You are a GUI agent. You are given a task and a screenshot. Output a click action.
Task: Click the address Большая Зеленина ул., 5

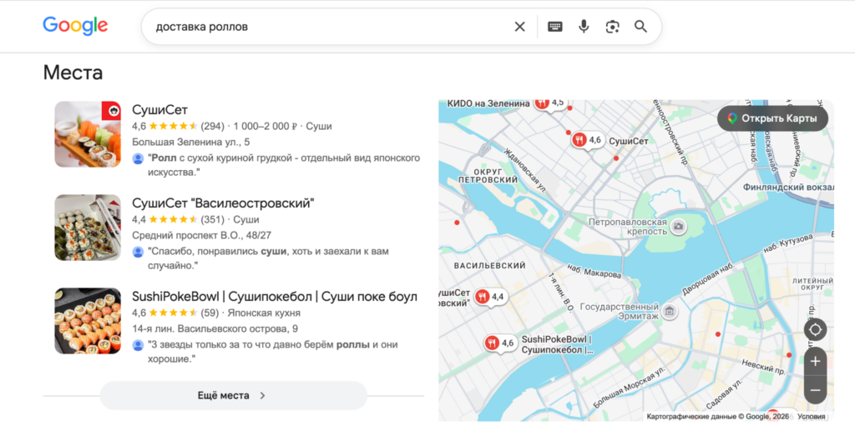191,142
